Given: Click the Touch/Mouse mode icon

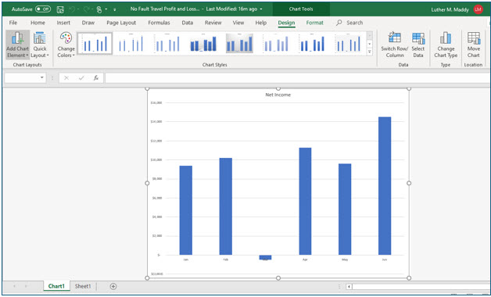Looking at the screenshot, I should 99,9.
